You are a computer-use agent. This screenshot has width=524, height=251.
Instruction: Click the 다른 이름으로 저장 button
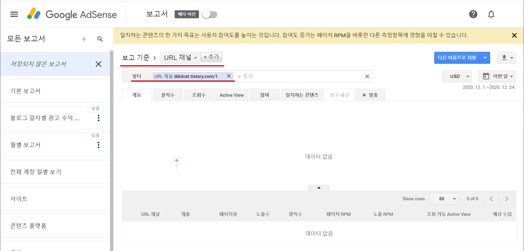(x=457, y=58)
